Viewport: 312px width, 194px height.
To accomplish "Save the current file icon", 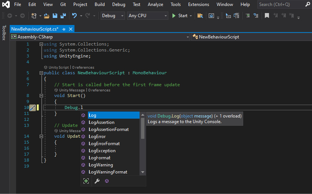I will click(55, 16).
